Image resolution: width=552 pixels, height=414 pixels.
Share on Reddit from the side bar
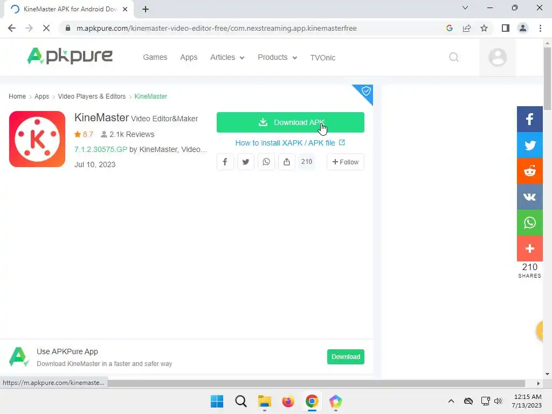coord(530,171)
